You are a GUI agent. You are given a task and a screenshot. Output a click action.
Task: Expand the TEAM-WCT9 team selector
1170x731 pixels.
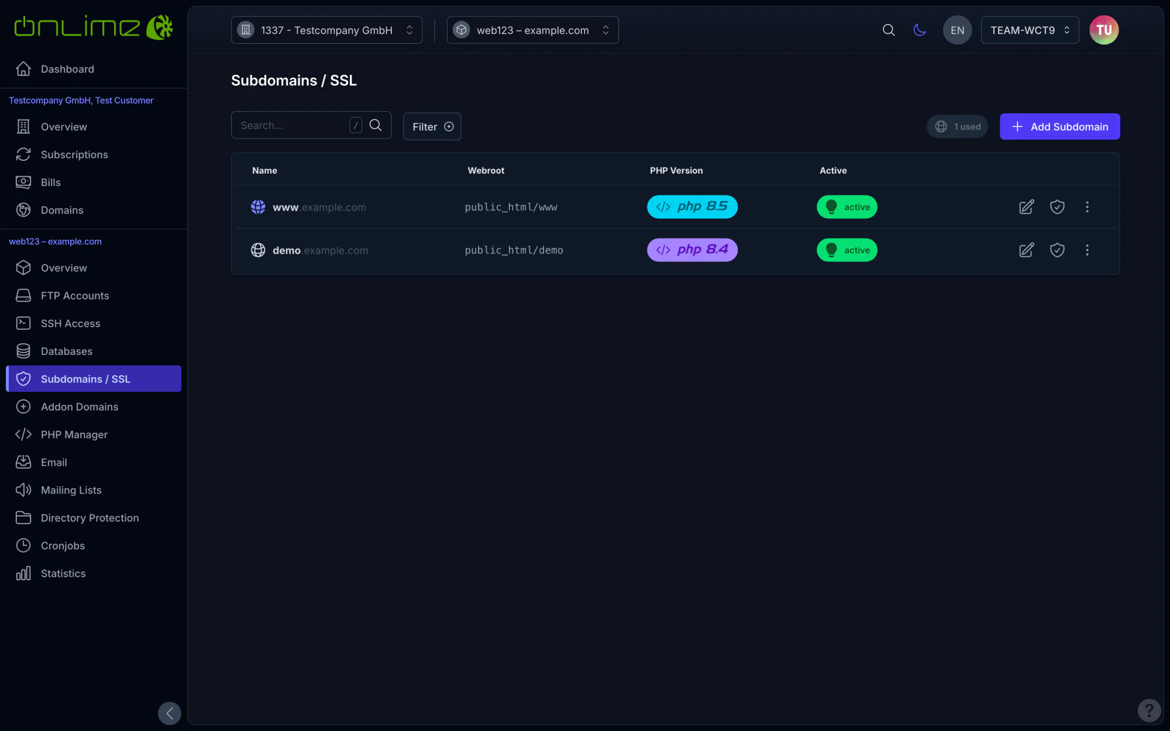point(1030,30)
